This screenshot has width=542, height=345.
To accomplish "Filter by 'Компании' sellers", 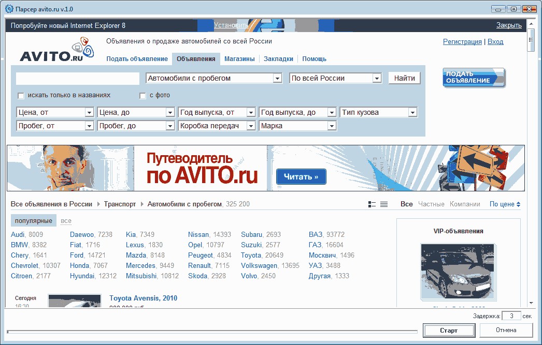I will [x=465, y=204].
